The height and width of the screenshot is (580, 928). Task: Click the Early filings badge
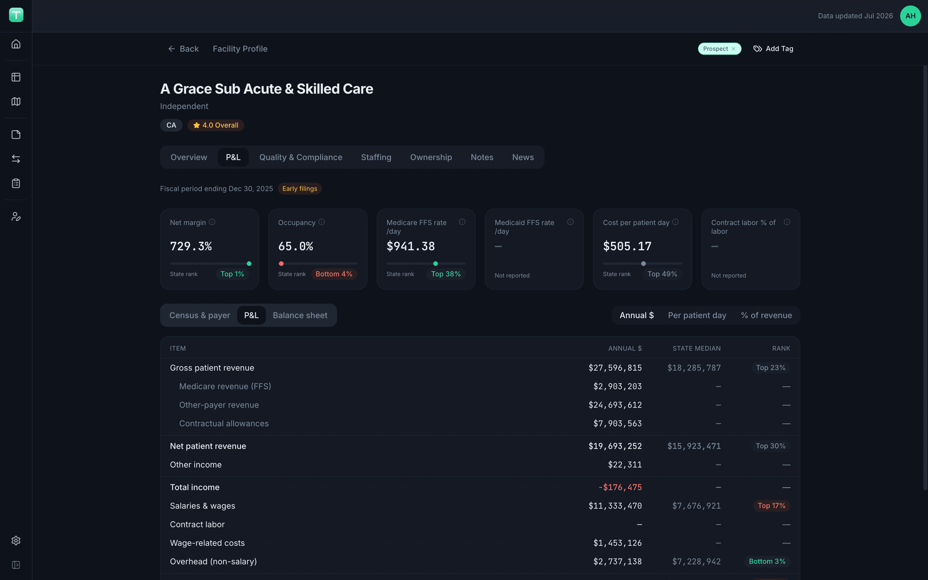[300, 189]
